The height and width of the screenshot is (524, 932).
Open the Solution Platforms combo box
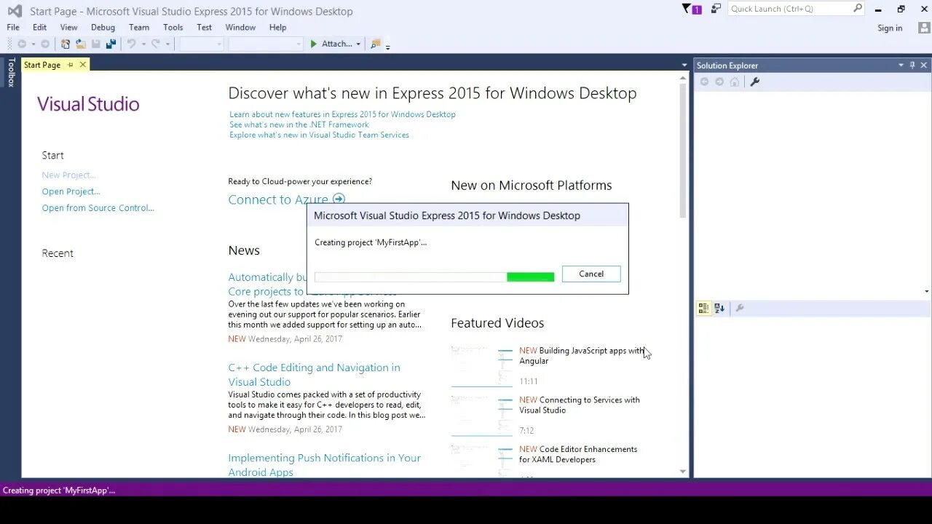pos(265,44)
